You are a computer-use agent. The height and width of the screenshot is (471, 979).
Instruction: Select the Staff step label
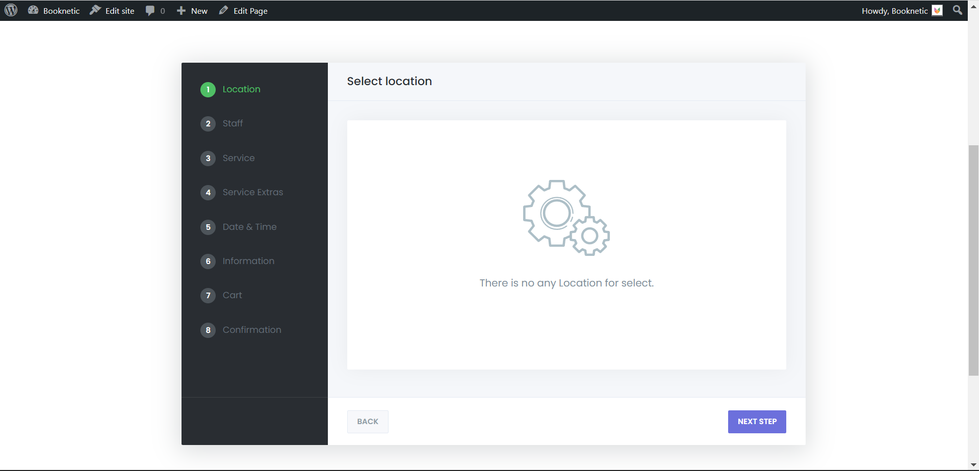click(x=233, y=123)
